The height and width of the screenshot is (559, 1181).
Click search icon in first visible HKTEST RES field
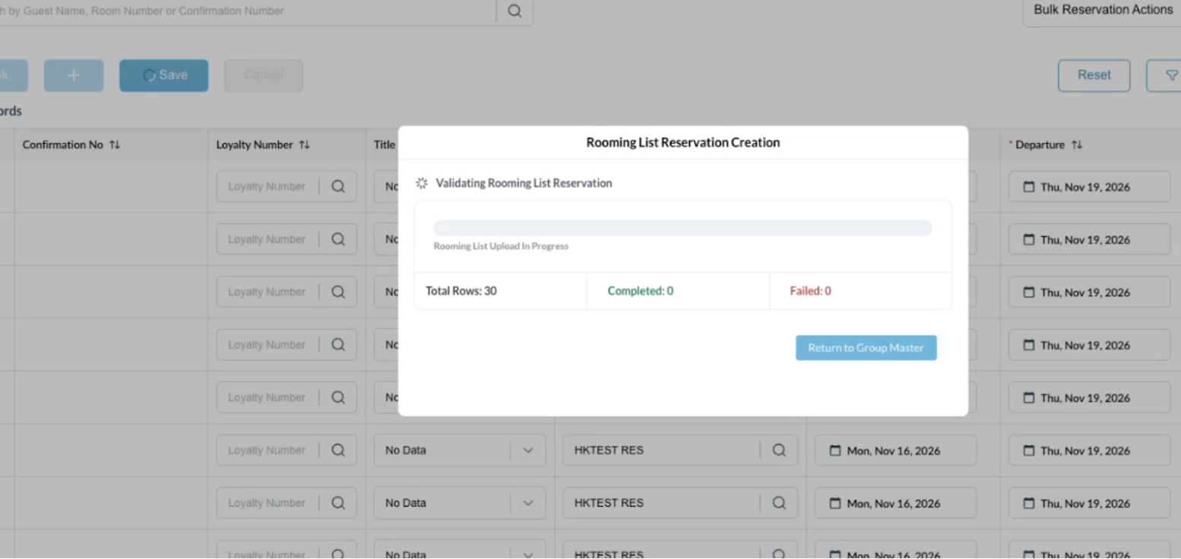click(779, 450)
